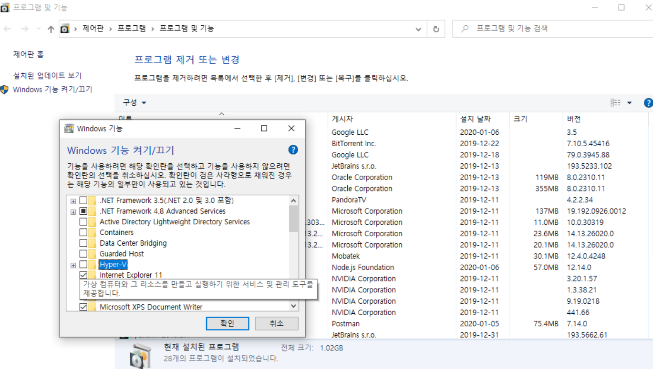Select the Postman publisher row
The image size is (653, 369).
346,324
